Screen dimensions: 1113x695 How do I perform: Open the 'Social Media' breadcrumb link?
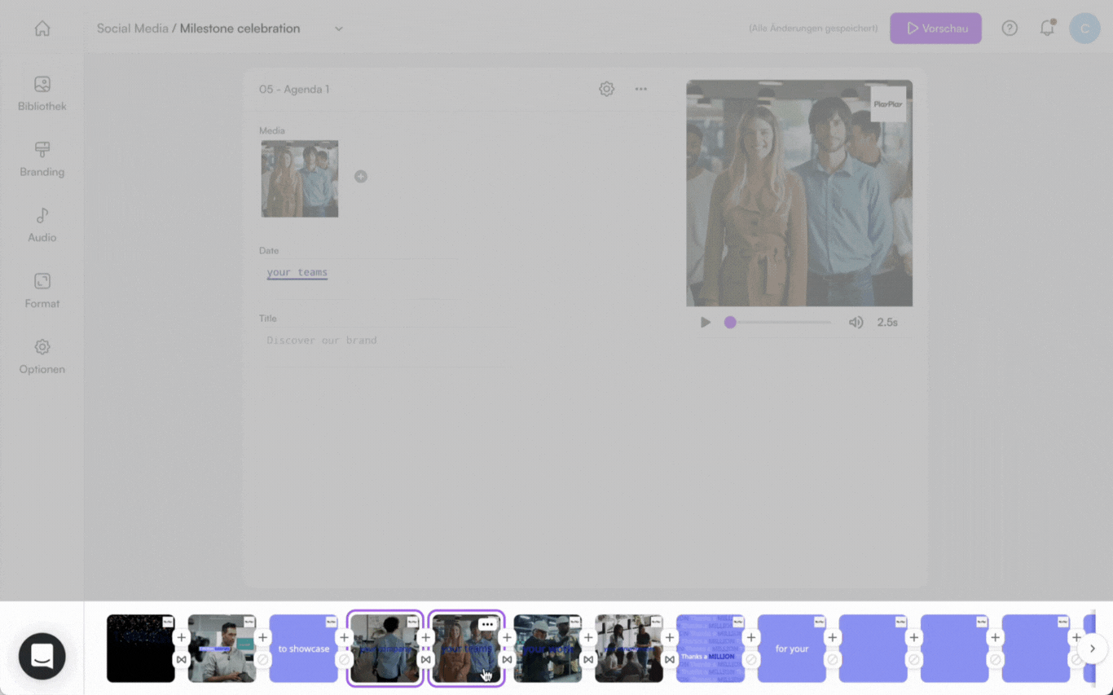point(132,29)
